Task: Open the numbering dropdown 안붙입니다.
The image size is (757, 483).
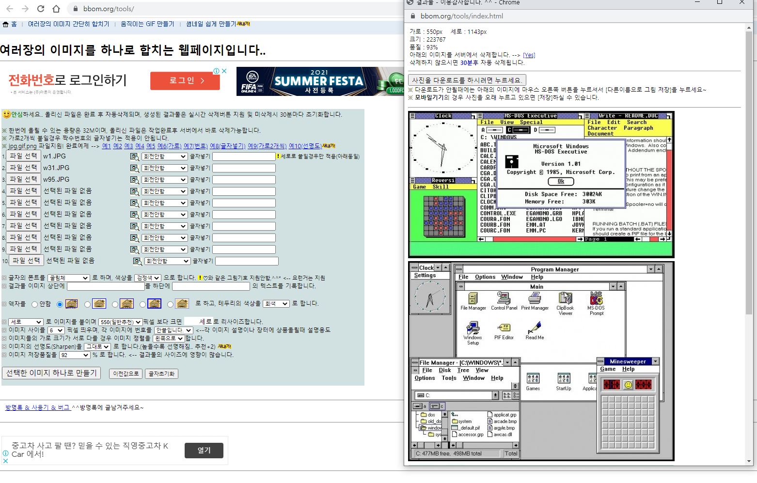Action: click(x=173, y=330)
